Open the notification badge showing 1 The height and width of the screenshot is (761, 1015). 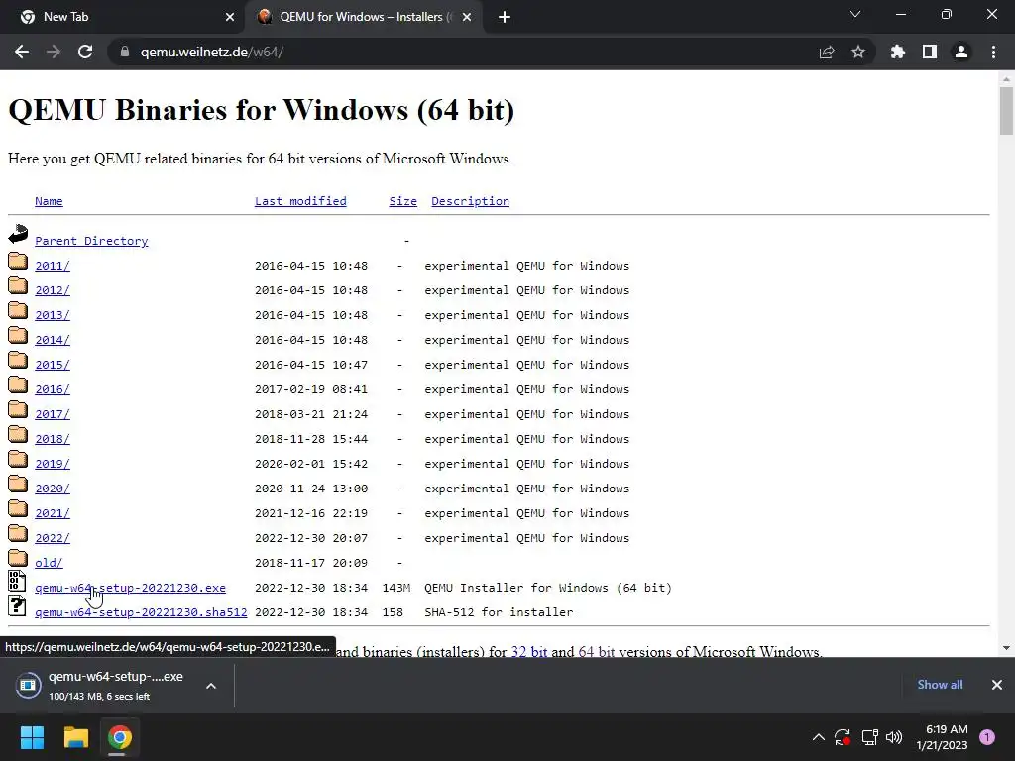click(987, 737)
